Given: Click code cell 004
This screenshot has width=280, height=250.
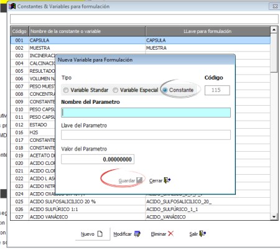Looking at the screenshot, I should click(19, 63).
